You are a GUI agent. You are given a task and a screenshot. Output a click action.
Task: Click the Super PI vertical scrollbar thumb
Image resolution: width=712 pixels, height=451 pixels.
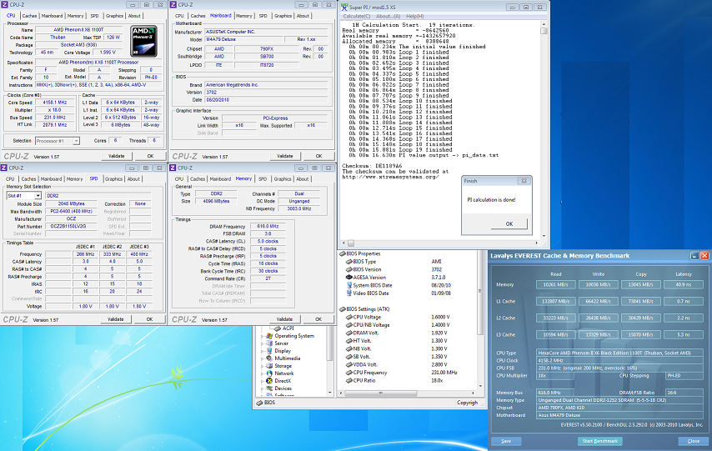pos(544,31)
